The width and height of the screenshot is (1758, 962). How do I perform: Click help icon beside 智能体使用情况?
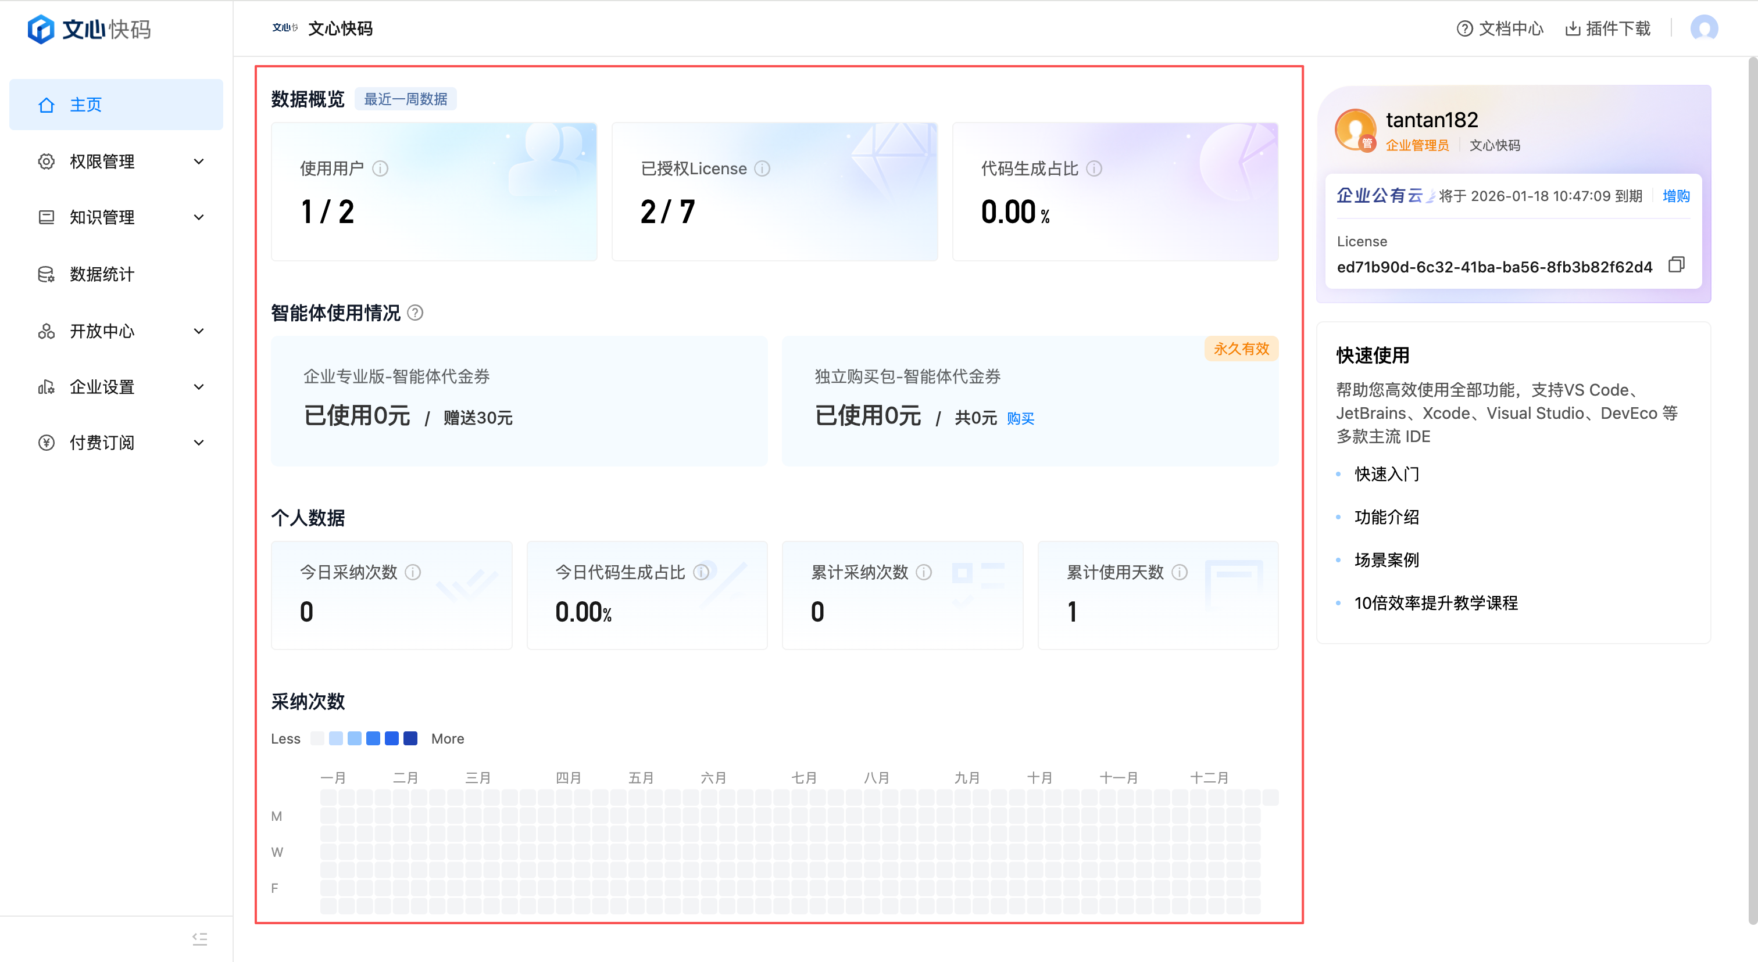(415, 313)
